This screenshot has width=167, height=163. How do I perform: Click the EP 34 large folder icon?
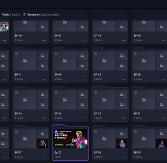point(25,100)
